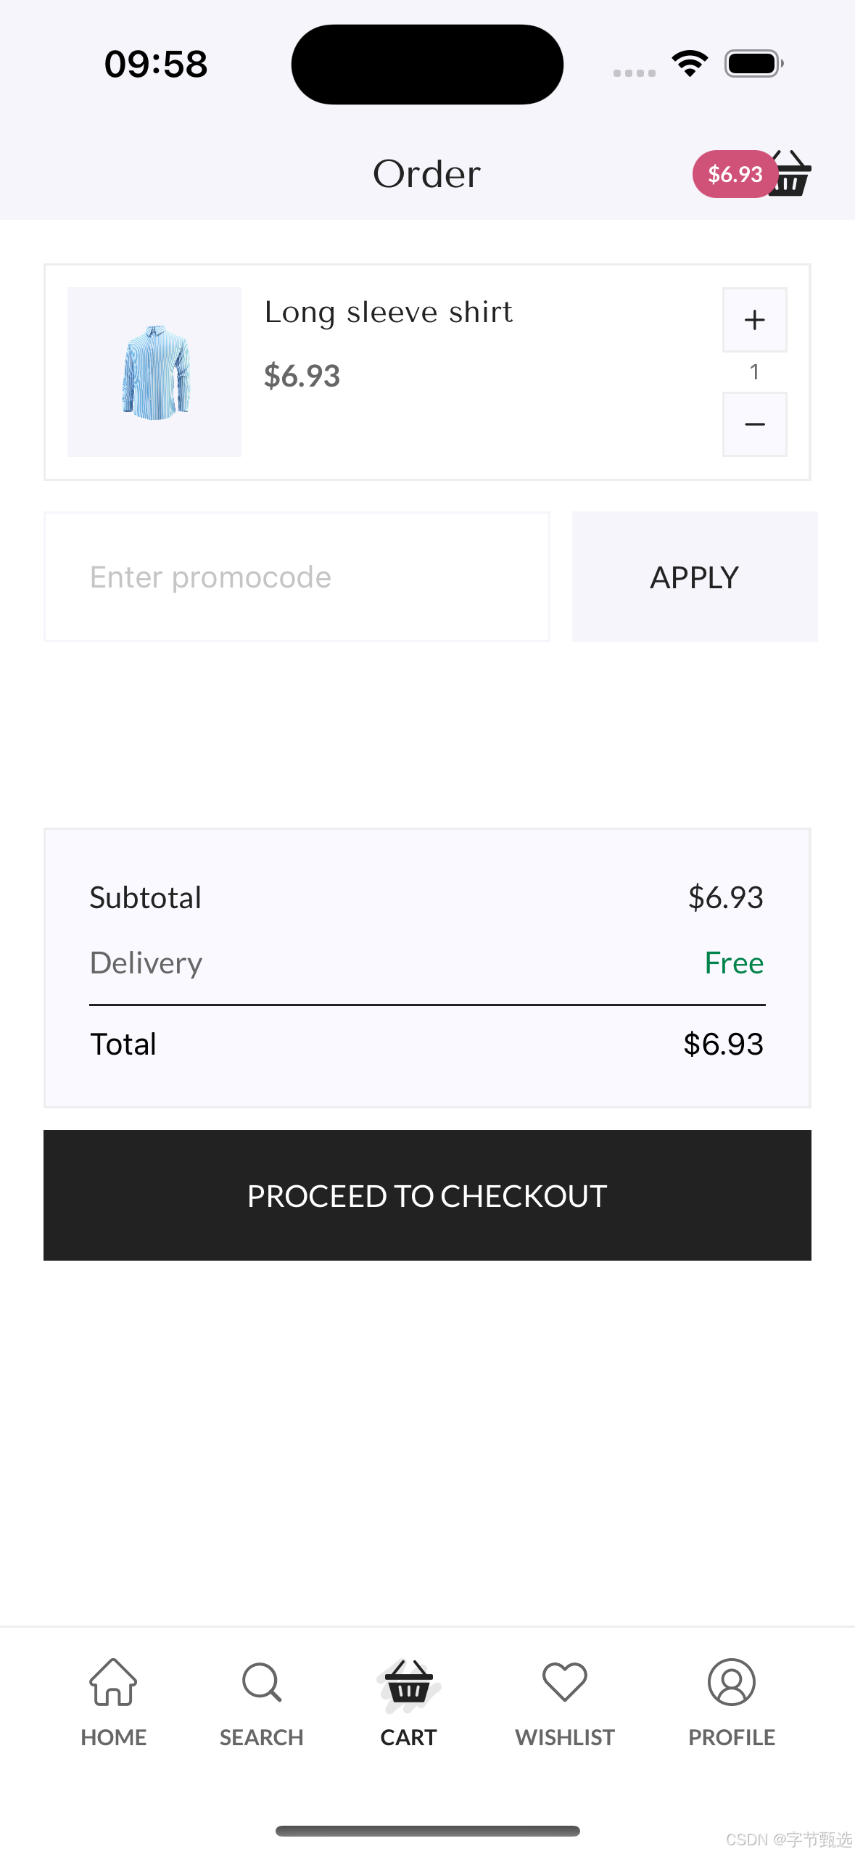Proceed to checkout
Viewport: 855px width, 1854px height.
427,1195
